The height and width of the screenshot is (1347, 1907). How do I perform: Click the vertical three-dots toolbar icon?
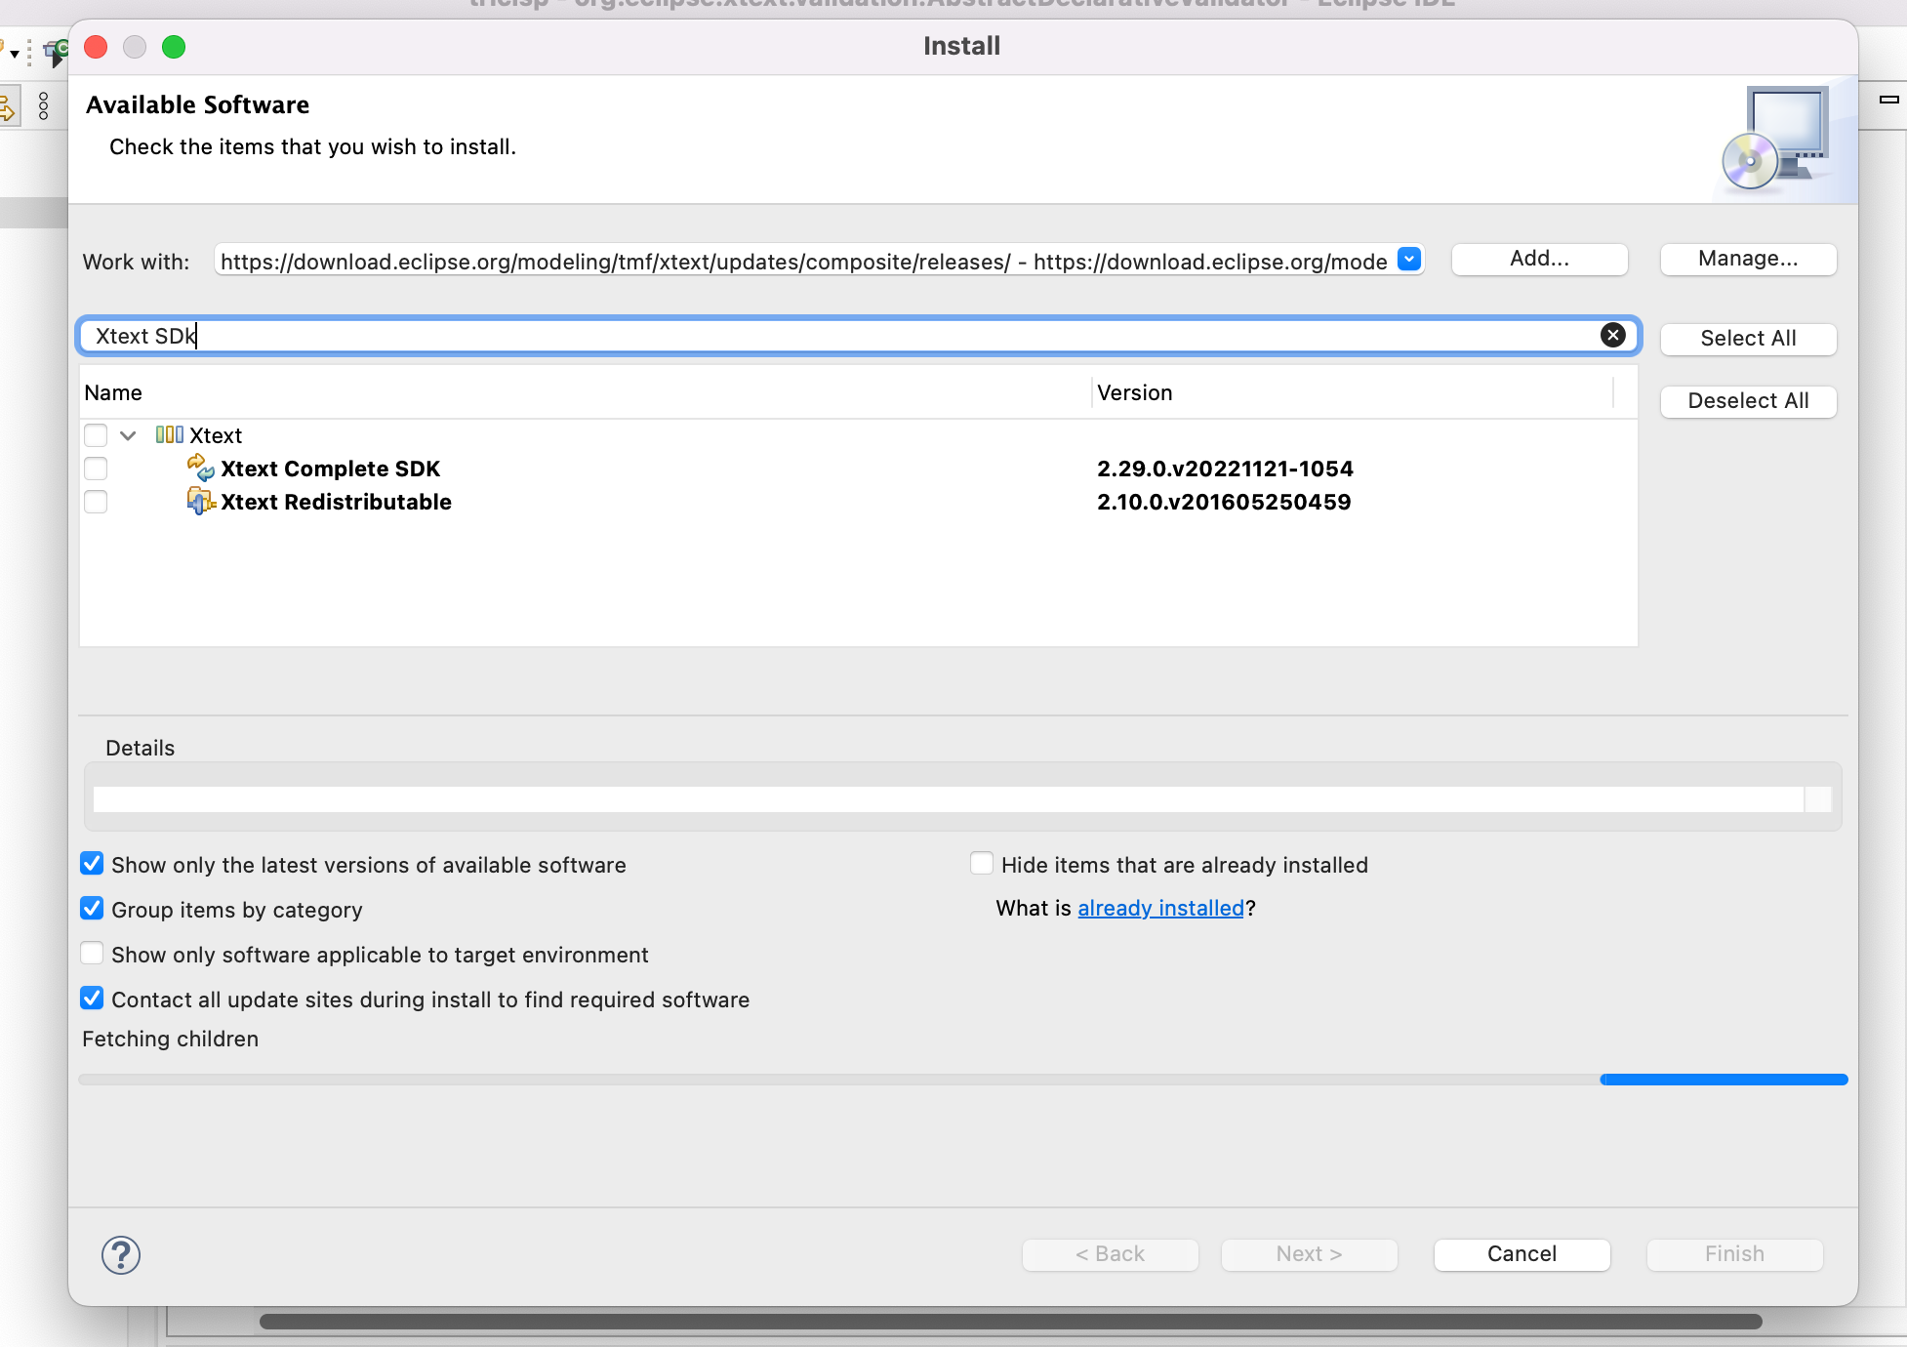[43, 105]
